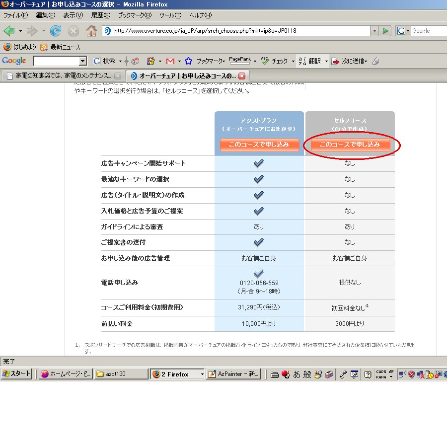The width and height of the screenshot is (447, 447).
Task: Click the Gmail icon in Google toolbar
Action: [170, 61]
